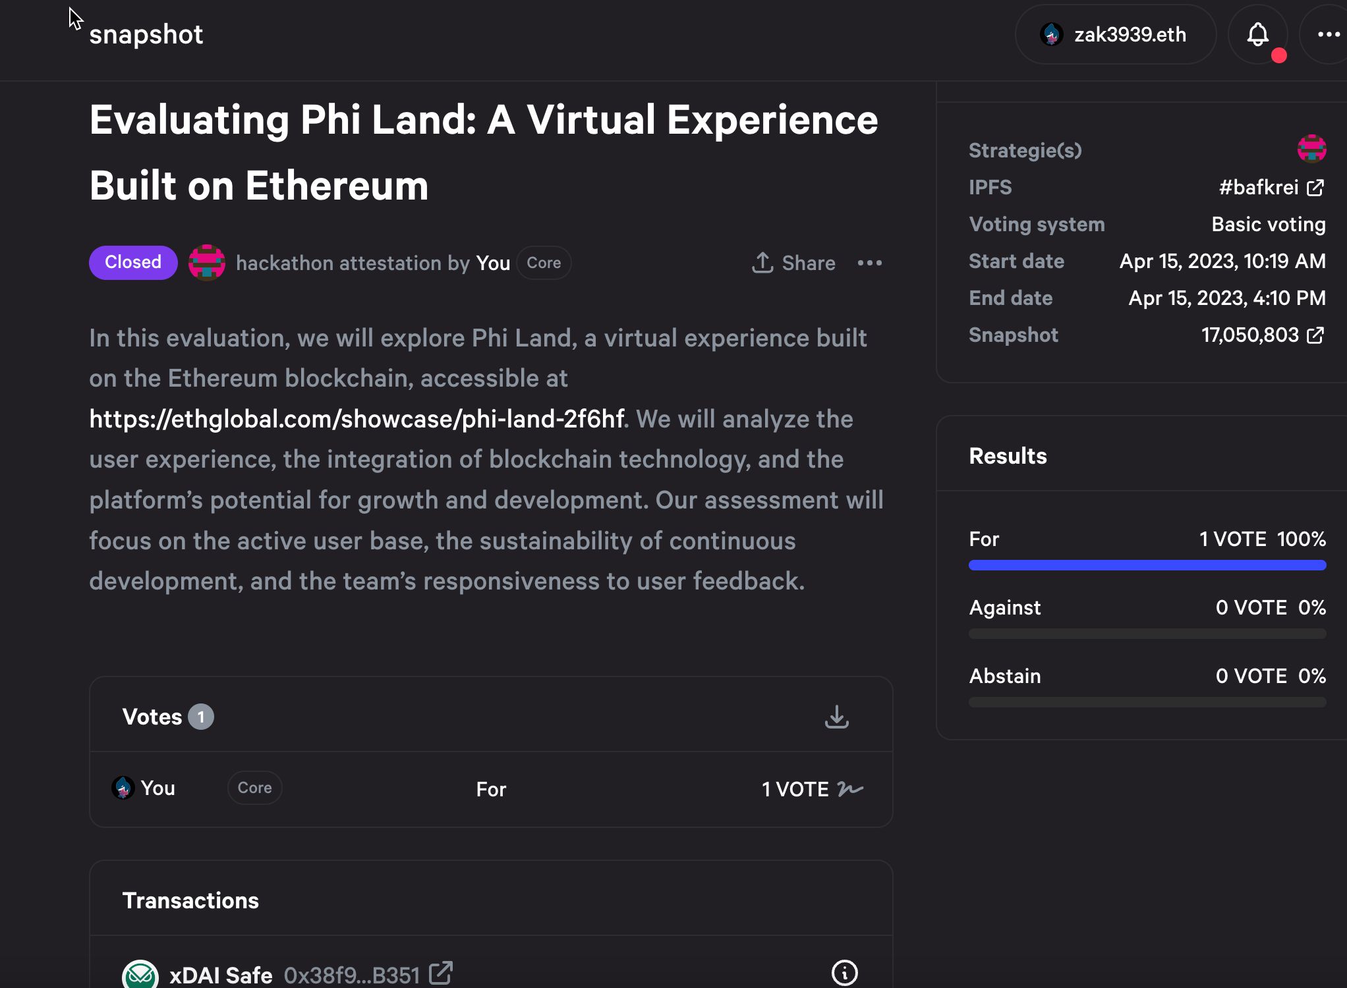
Task: Click the proposal title heading
Action: (x=484, y=152)
